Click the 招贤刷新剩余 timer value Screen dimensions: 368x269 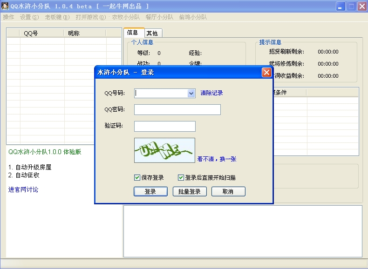(x=328, y=52)
